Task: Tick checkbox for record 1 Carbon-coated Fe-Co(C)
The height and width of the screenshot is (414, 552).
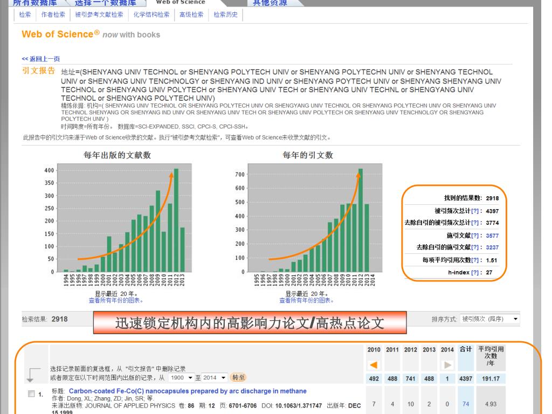Action: (x=31, y=394)
